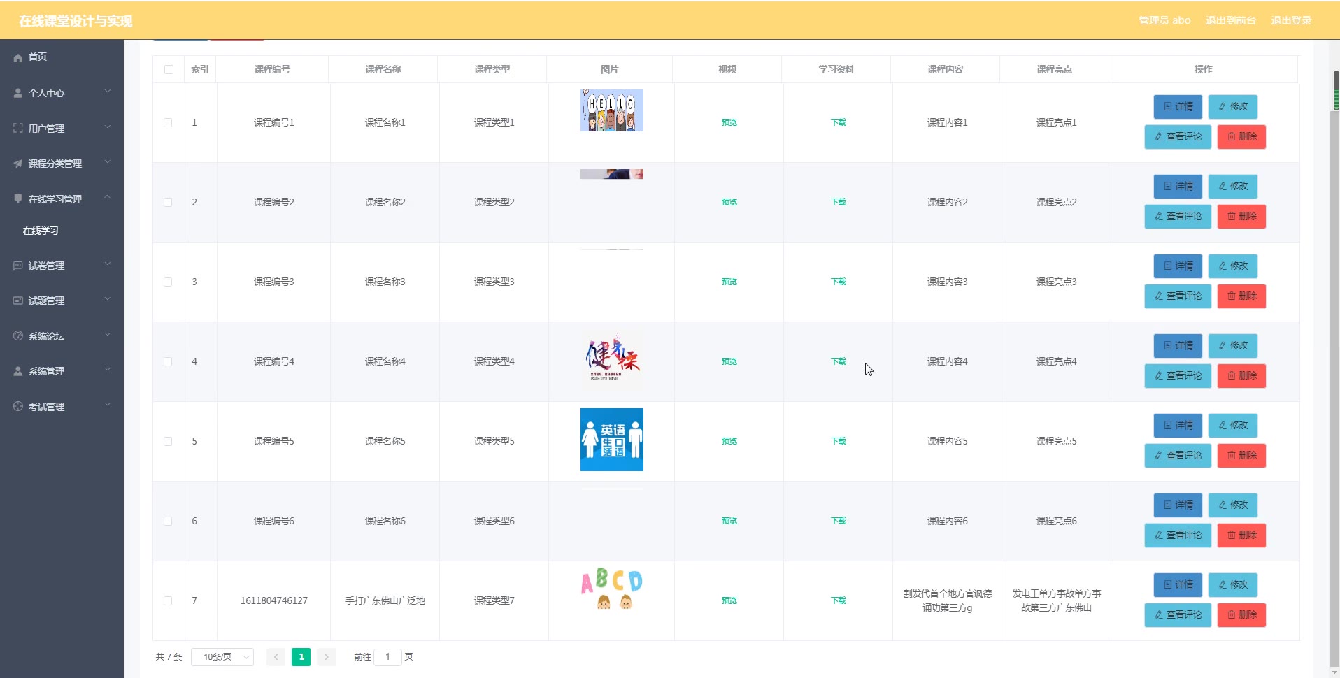The width and height of the screenshot is (1340, 678).
Task: Check the checkbox for row 课程编号2
Action: pyautogui.click(x=168, y=202)
